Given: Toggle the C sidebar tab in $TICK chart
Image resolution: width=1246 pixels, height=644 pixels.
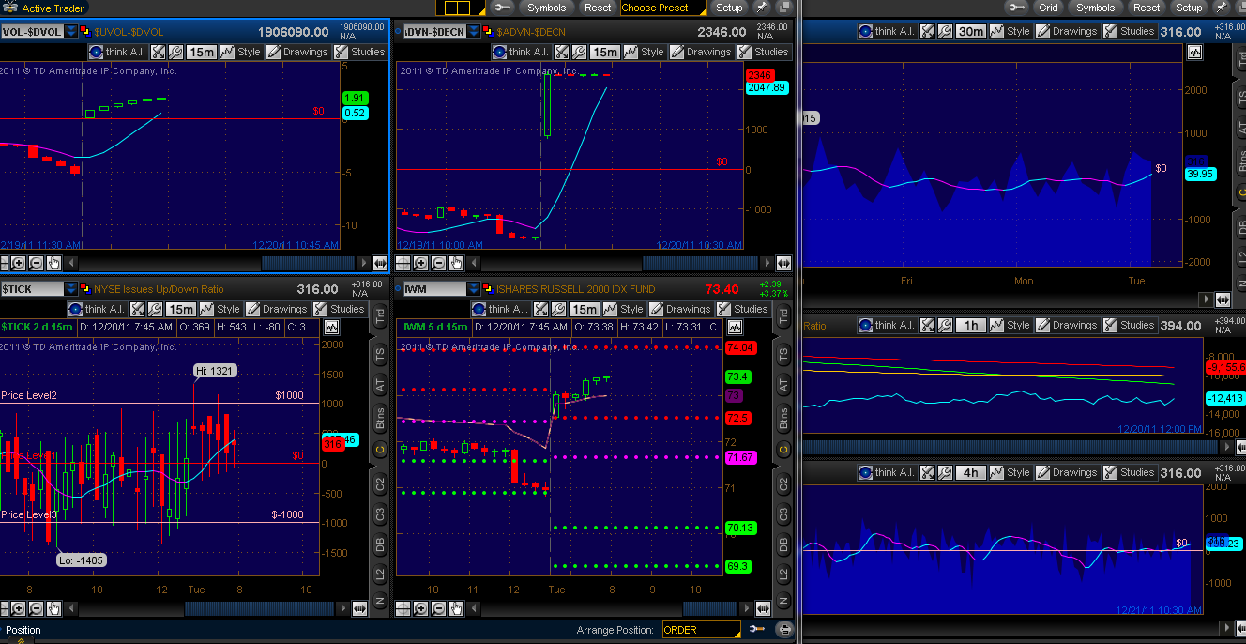Looking at the screenshot, I should (x=380, y=450).
